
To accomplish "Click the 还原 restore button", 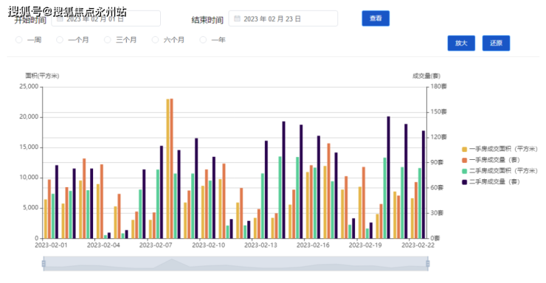I will [x=497, y=43].
